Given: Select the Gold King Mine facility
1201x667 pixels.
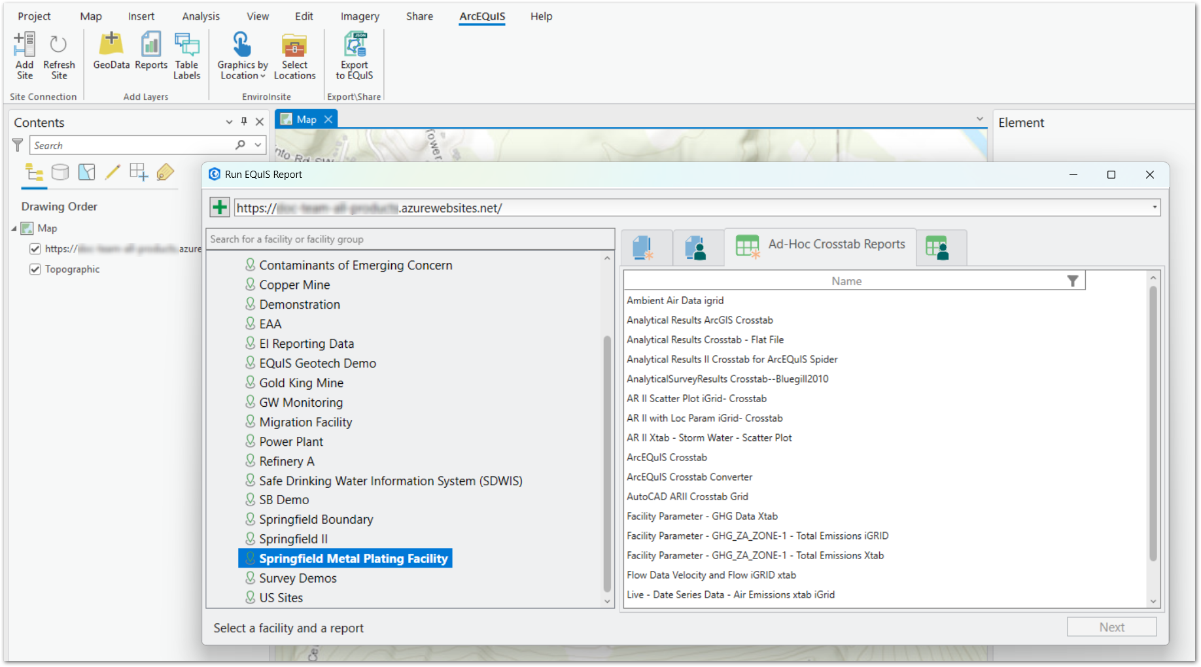Looking at the screenshot, I should pyautogui.click(x=301, y=383).
